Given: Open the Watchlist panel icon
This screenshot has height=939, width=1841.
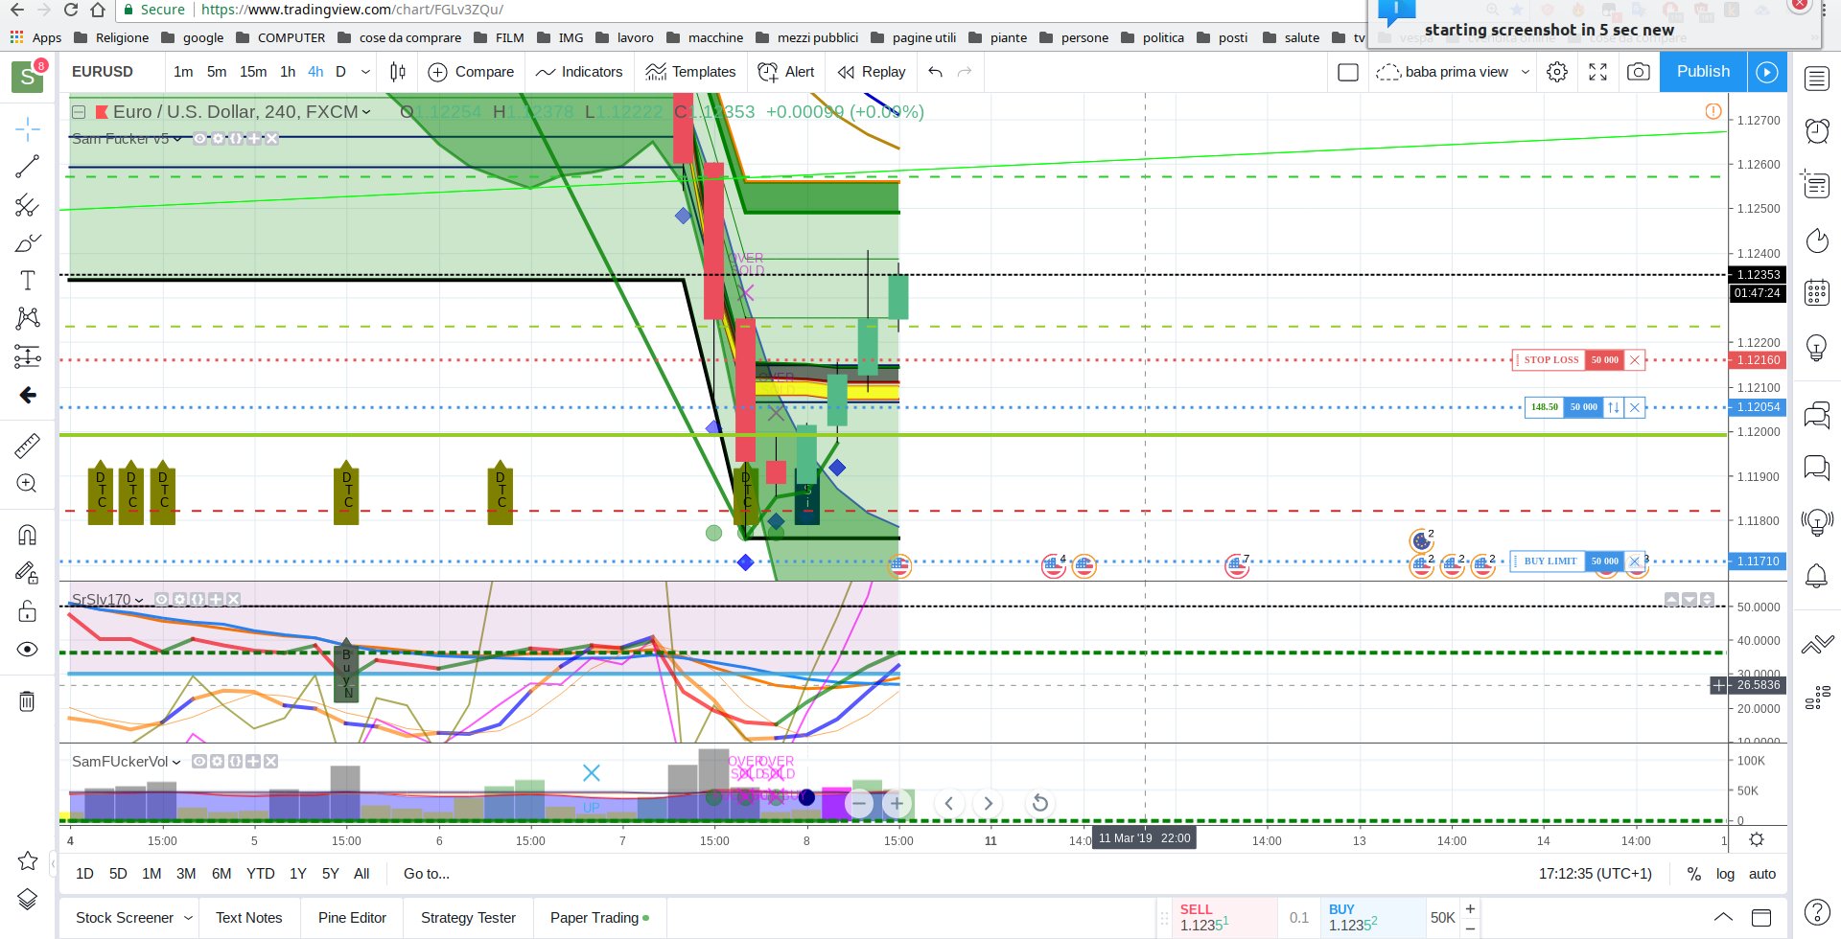Looking at the screenshot, I should (x=1817, y=79).
